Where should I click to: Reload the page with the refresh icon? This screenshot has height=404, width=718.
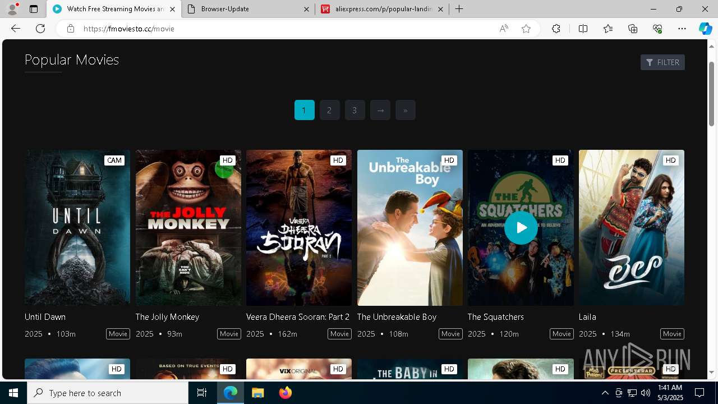click(x=40, y=29)
